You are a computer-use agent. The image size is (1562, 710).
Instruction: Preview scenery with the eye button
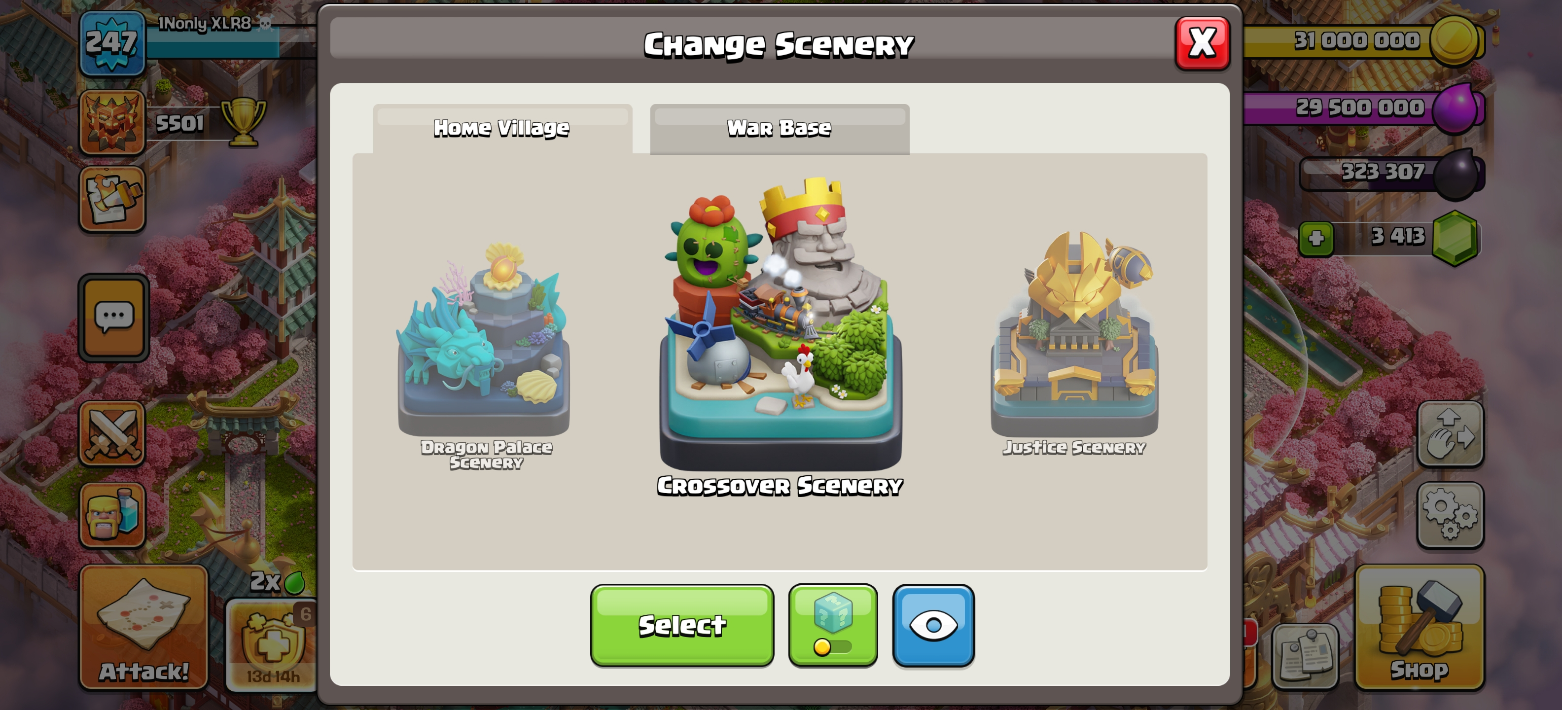tap(933, 625)
